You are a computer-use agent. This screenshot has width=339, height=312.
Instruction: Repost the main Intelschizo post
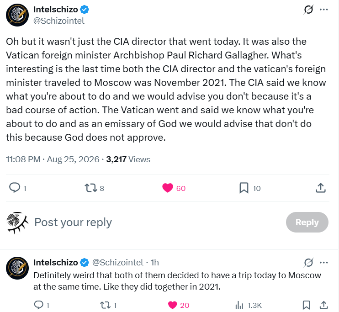[x=91, y=188]
